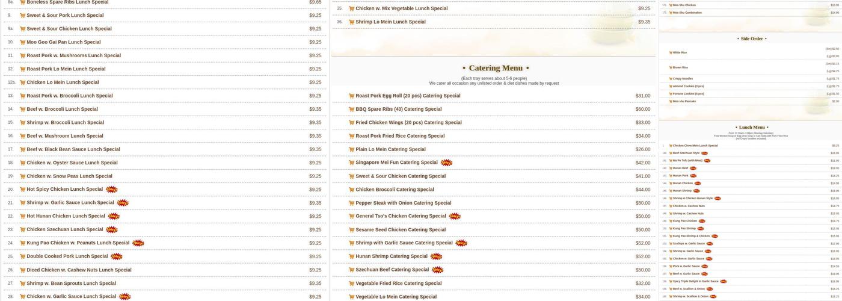Click the Catering Menu section heading

click(496, 68)
